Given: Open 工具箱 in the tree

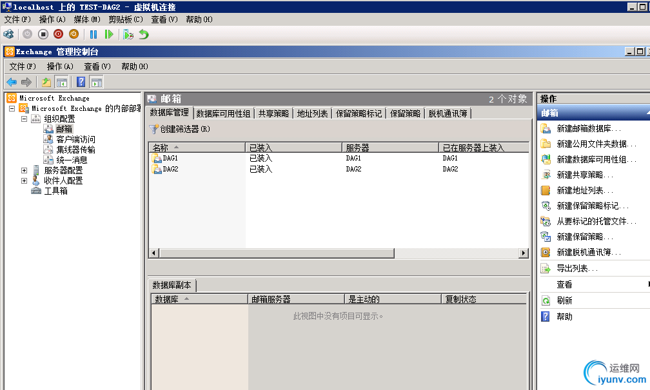Looking at the screenshot, I should click(x=56, y=191).
